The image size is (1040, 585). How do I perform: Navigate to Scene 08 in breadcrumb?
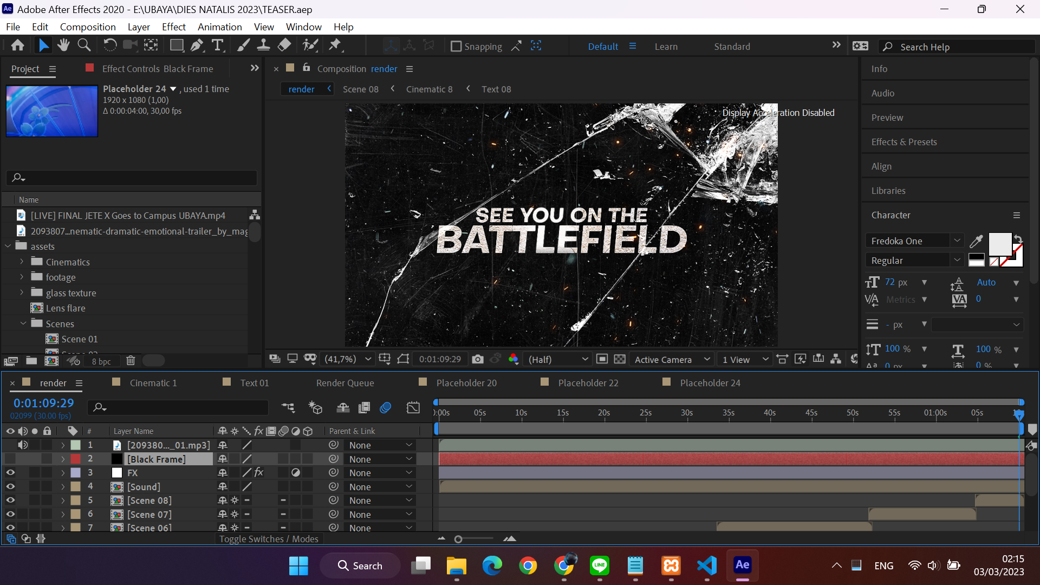pyautogui.click(x=360, y=89)
